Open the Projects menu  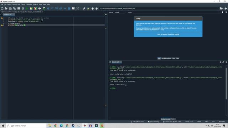click(35, 5)
